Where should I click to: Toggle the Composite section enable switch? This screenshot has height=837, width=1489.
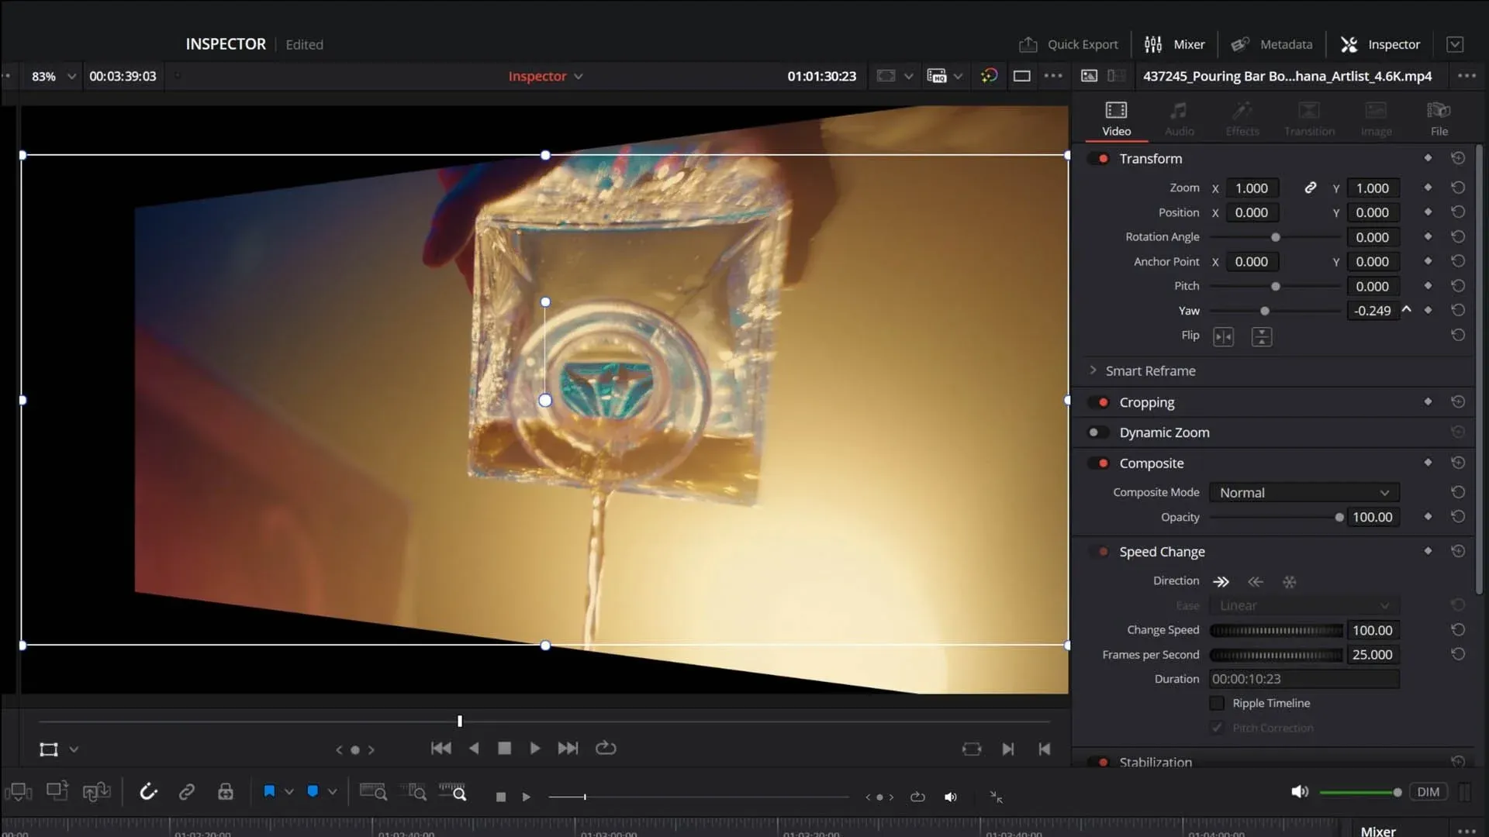1098,463
